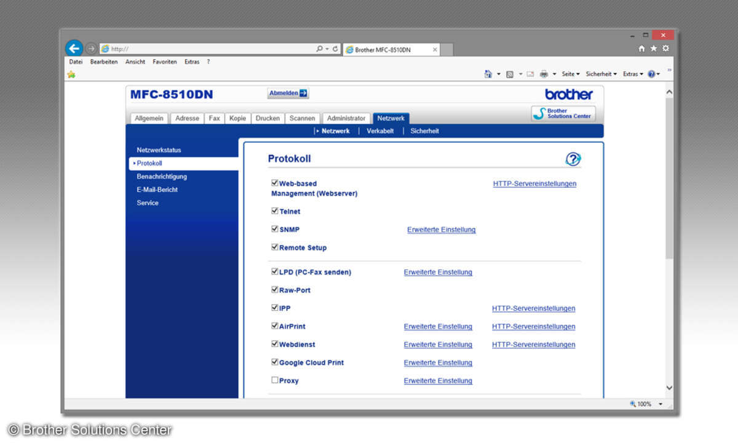This screenshot has height=443, width=738.
Task: Open a new blank browser tab
Action: [x=447, y=49]
